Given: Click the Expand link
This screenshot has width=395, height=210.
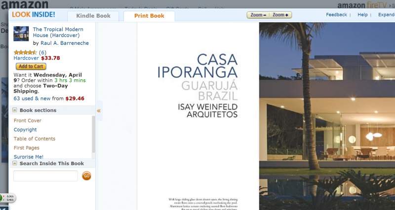Looking at the screenshot, I should 387,15.
